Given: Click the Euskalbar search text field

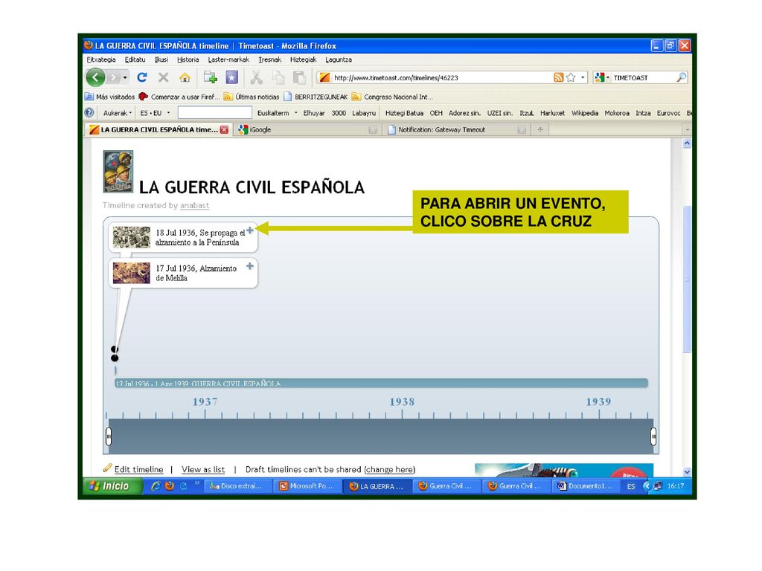Looking at the screenshot, I should point(215,113).
